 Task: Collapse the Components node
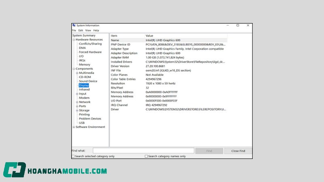(74, 69)
